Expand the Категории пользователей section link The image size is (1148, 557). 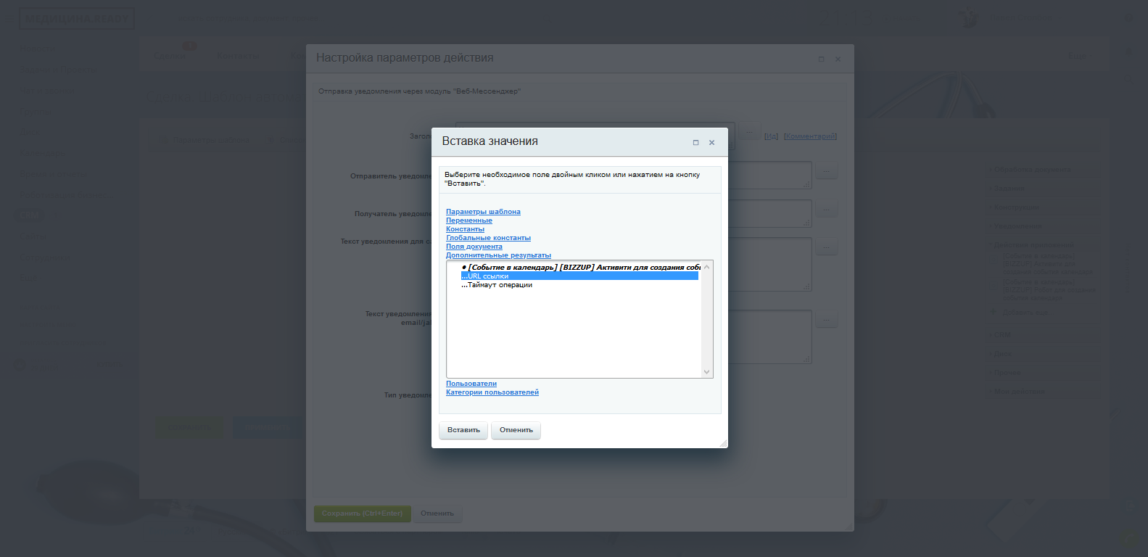[x=492, y=392]
